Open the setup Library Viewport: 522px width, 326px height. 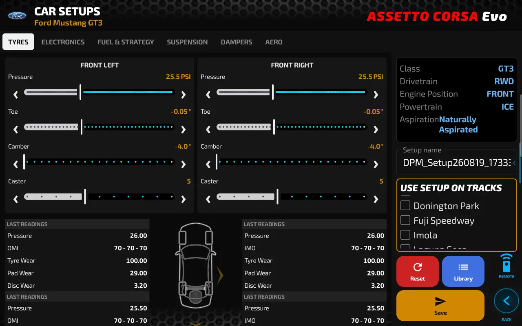coord(463,271)
